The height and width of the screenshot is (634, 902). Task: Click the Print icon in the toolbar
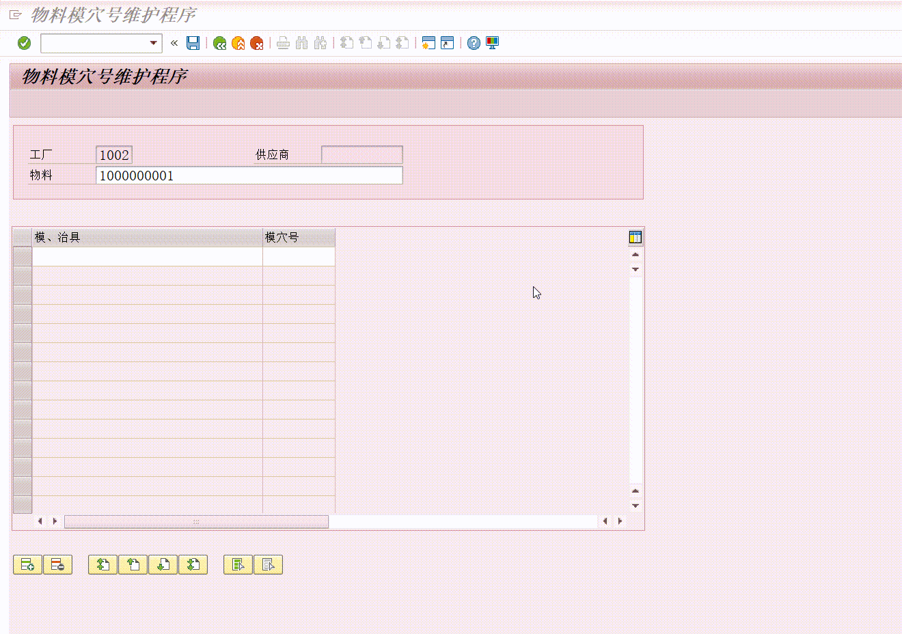[283, 43]
